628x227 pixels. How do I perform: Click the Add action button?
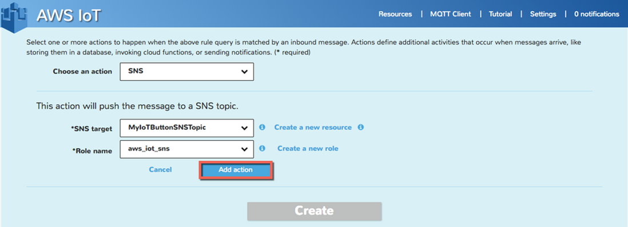[236, 170]
